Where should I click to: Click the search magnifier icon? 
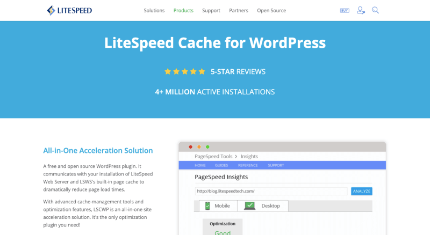pyautogui.click(x=375, y=10)
